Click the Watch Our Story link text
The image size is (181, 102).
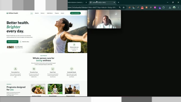coord(26,42)
